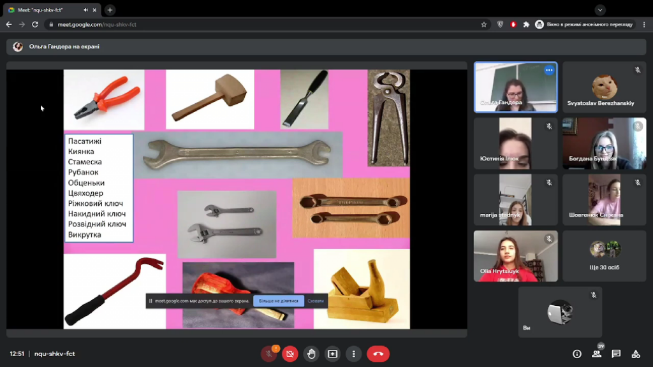
Task: End the call with the red hang-up button
Action: point(378,354)
